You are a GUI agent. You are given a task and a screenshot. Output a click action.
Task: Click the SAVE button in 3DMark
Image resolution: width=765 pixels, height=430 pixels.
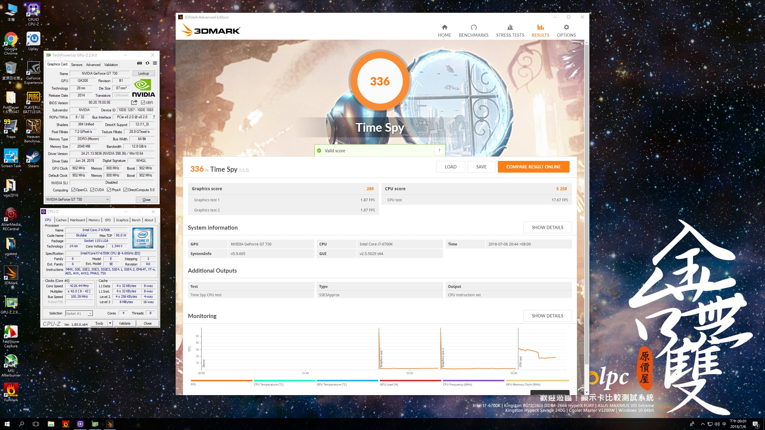coord(481,167)
